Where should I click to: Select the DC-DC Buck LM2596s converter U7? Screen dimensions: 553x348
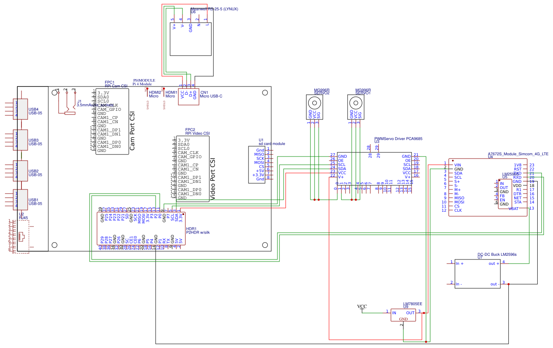coord(477,273)
